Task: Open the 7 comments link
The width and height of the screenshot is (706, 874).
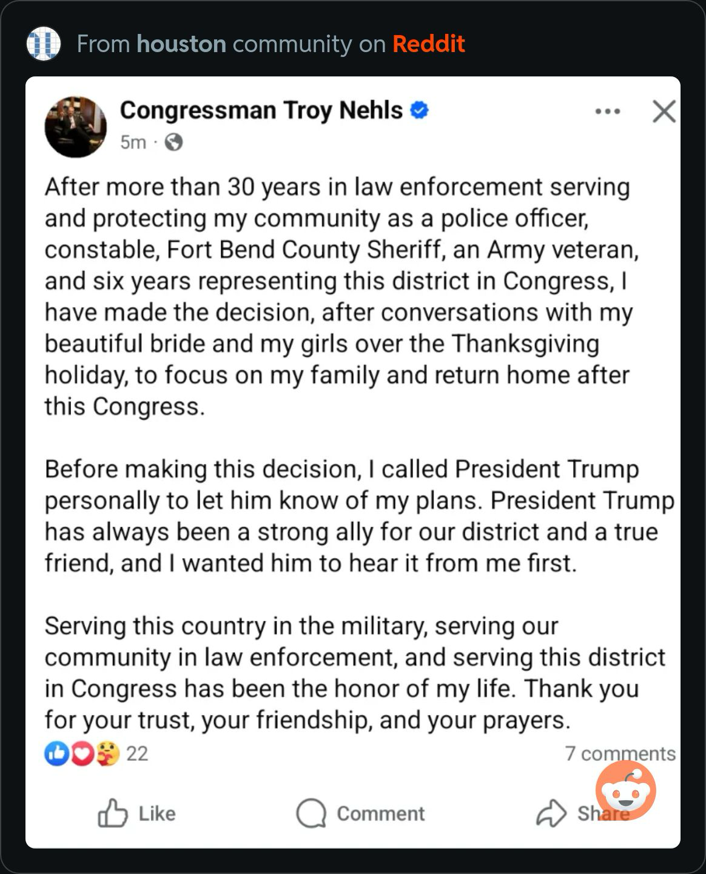Action: click(x=620, y=753)
